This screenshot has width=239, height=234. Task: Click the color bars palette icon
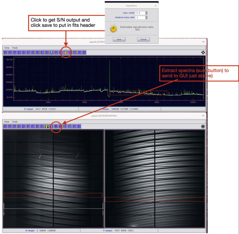[x=47, y=127]
